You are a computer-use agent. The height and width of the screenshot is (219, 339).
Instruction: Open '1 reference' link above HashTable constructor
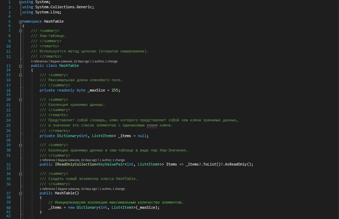pos(47,188)
